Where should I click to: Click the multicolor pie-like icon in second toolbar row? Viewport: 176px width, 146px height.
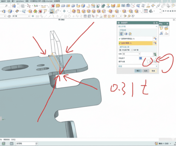[x=35, y=11]
